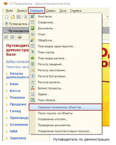Click the Путеводитель compass toolbar icon

tap(6, 24)
